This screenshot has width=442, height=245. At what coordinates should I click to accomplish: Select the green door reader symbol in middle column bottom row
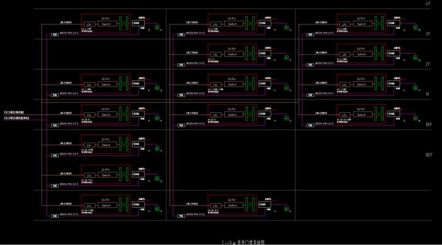[286, 209]
